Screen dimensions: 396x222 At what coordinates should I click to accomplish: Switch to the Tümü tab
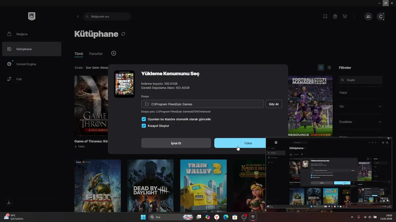[79, 54]
